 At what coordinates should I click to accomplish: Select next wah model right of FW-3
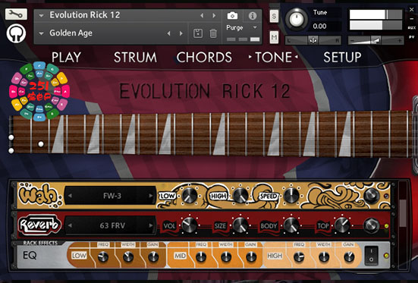(151, 196)
